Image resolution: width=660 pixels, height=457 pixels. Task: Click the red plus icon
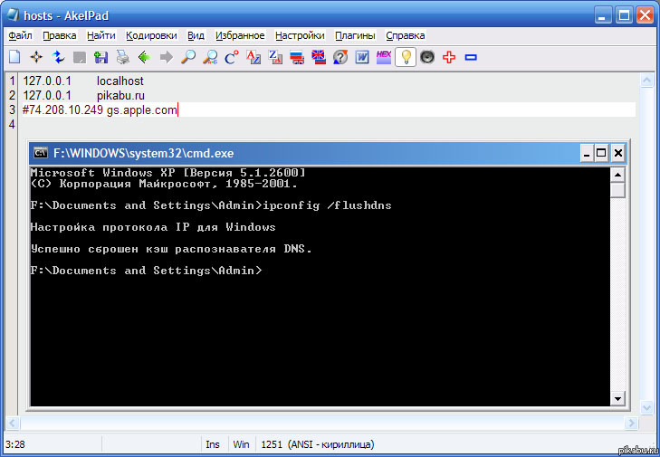tap(449, 57)
